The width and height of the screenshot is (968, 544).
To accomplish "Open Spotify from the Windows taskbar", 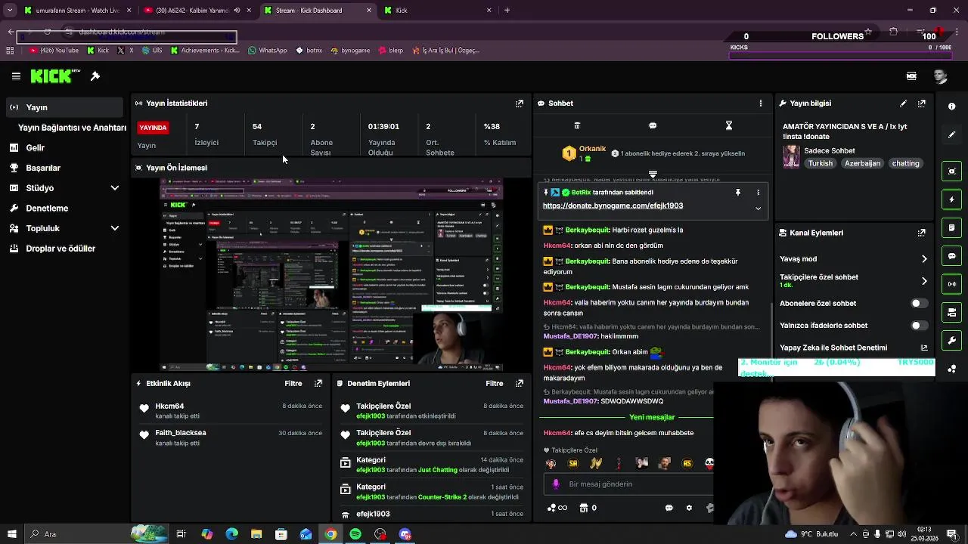I will click(x=355, y=534).
